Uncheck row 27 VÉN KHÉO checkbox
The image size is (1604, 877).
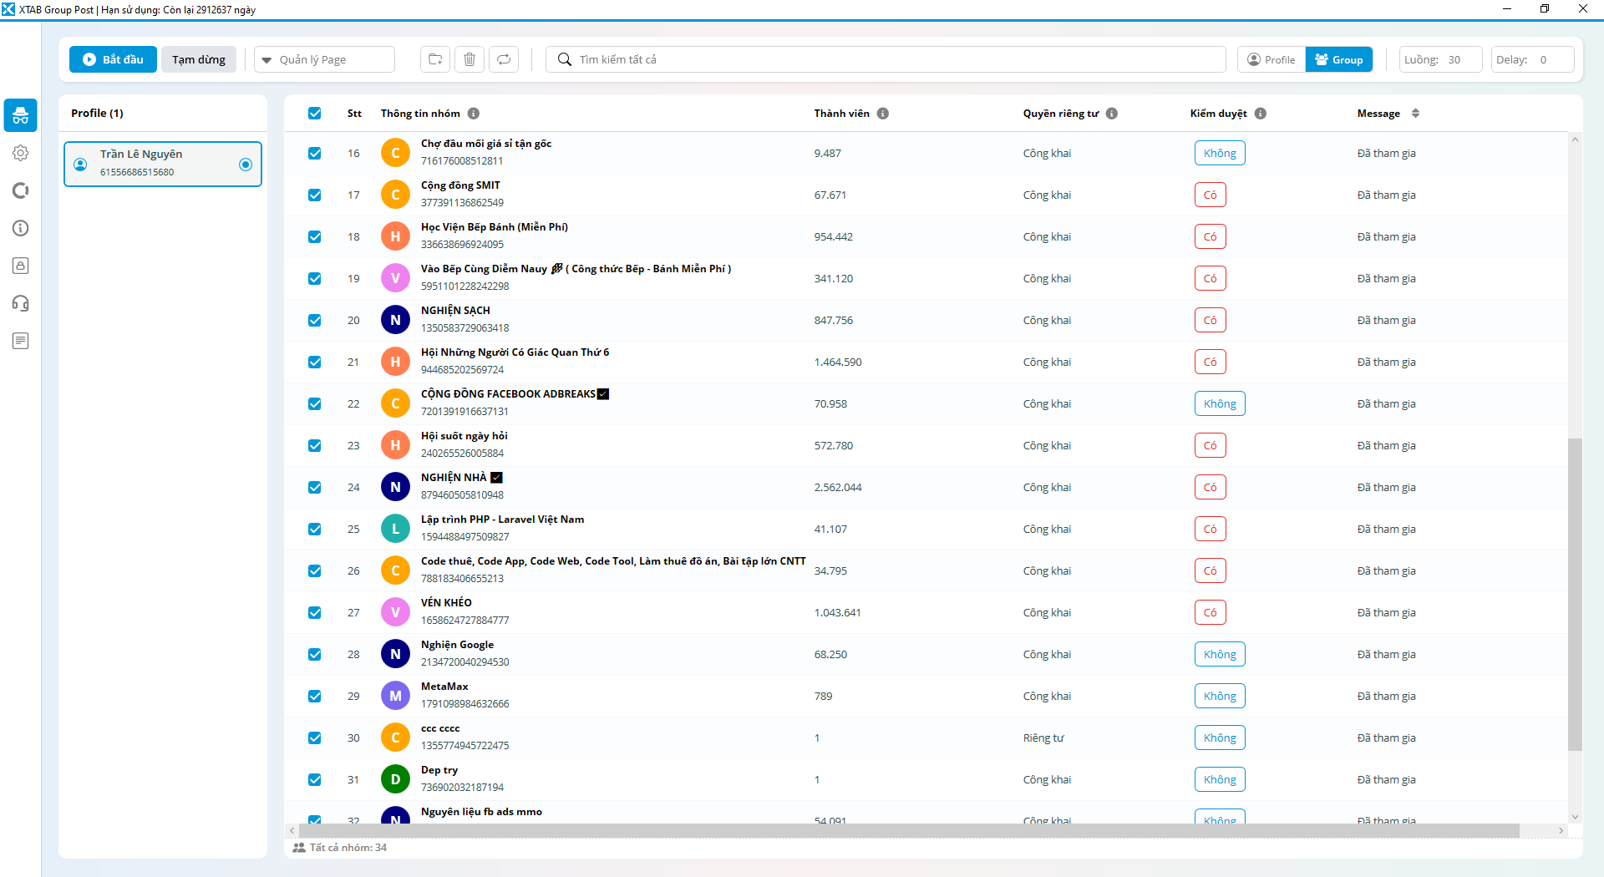pyautogui.click(x=315, y=612)
